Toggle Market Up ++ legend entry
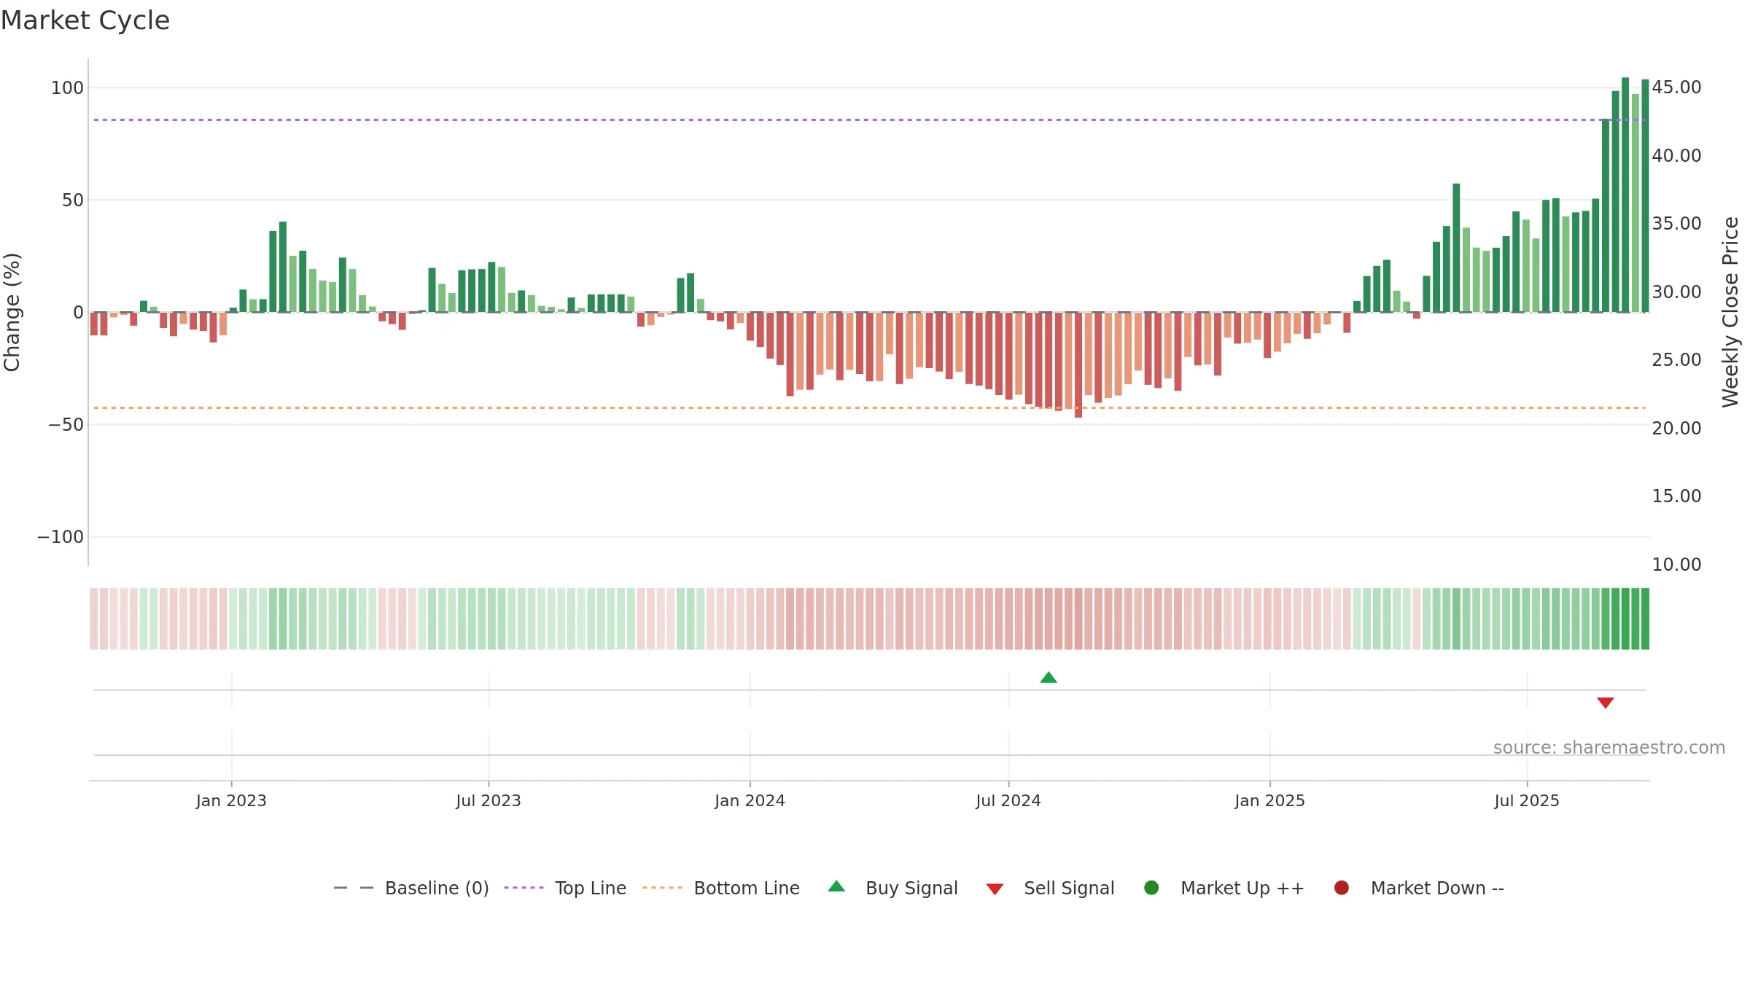Image resolution: width=1750 pixels, height=984 pixels. click(1224, 888)
